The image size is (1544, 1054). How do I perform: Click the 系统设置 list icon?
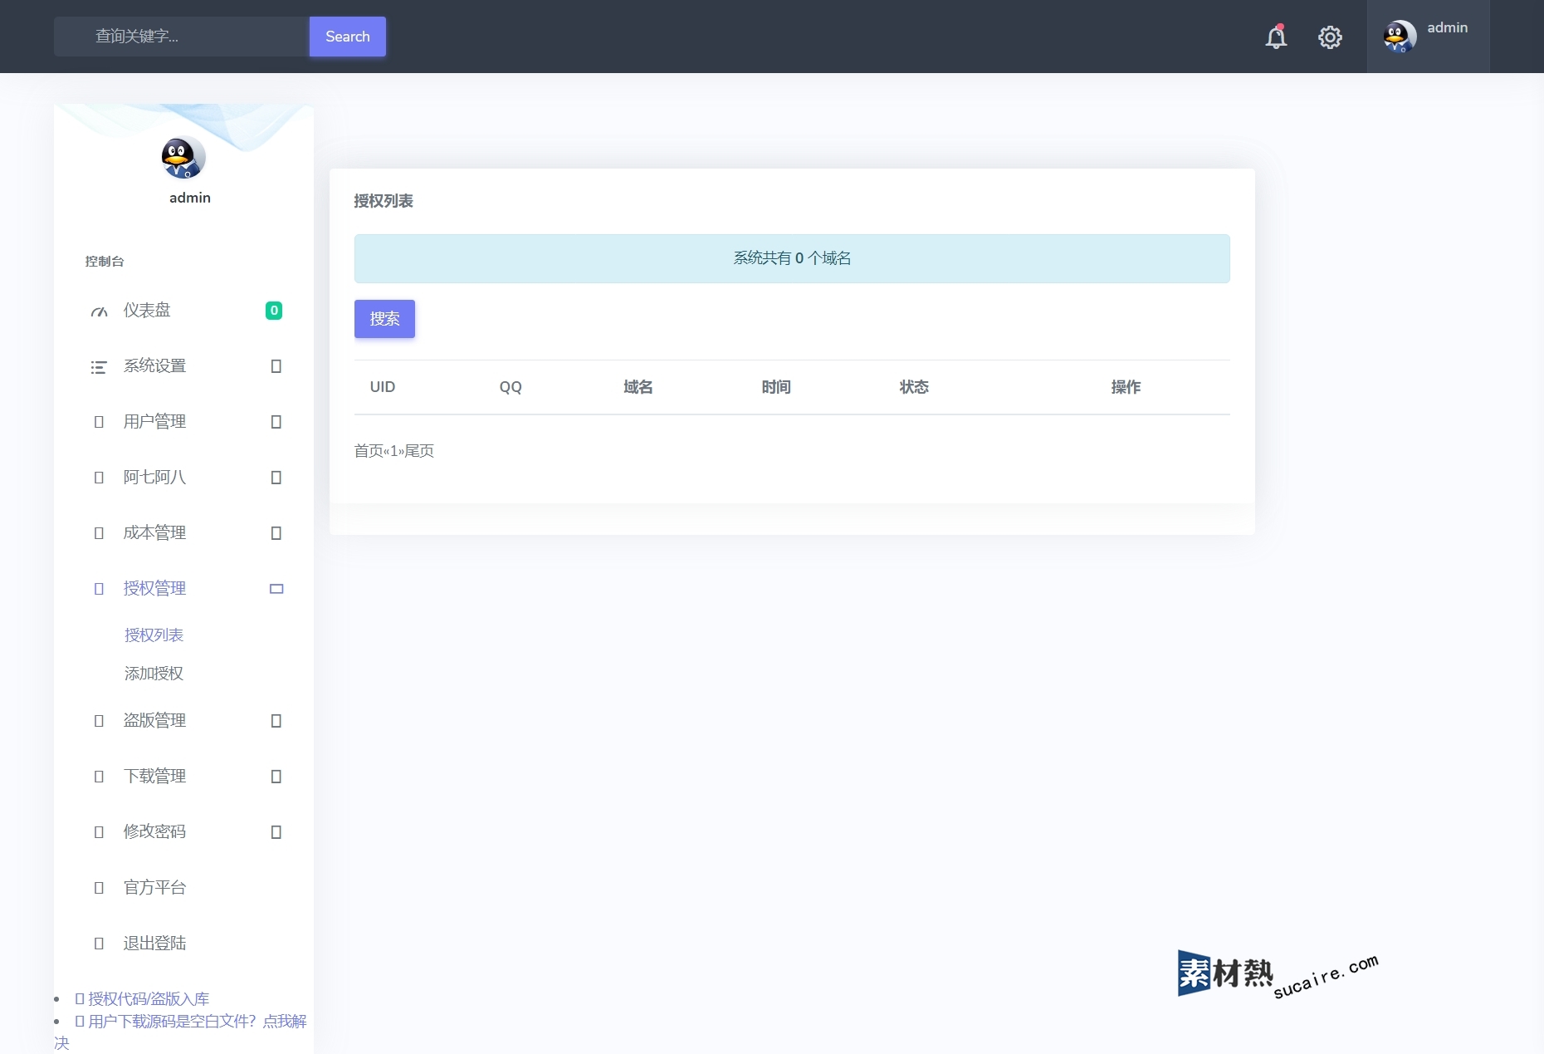tap(99, 367)
